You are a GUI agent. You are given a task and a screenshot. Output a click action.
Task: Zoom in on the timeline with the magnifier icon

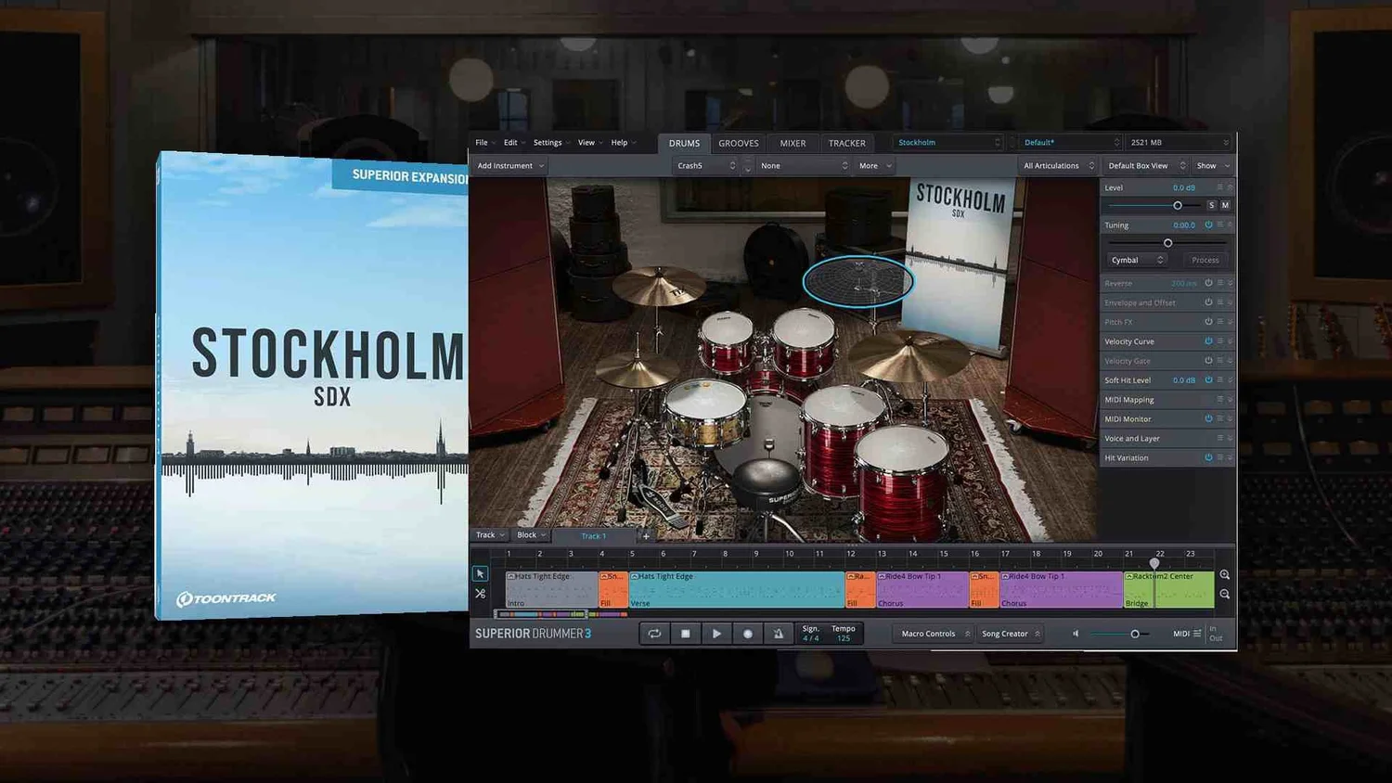pos(1225,574)
